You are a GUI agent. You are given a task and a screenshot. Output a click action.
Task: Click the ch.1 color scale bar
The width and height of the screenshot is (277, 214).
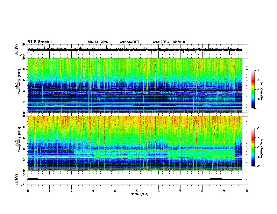(253, 90)
